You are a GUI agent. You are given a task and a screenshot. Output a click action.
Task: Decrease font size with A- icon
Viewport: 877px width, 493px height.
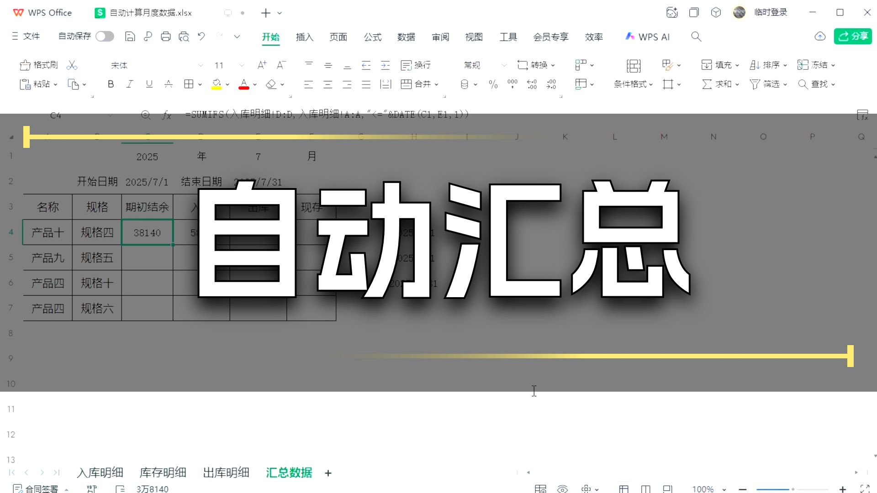[281, 65]
